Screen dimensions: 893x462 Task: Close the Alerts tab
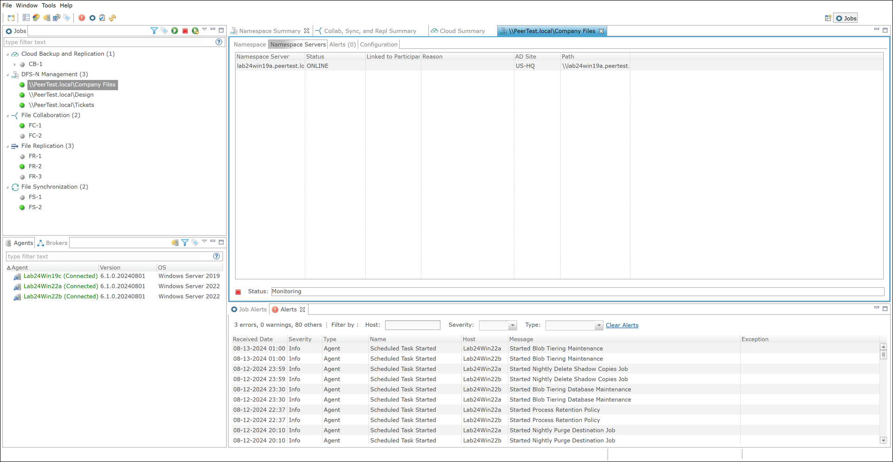302,310
